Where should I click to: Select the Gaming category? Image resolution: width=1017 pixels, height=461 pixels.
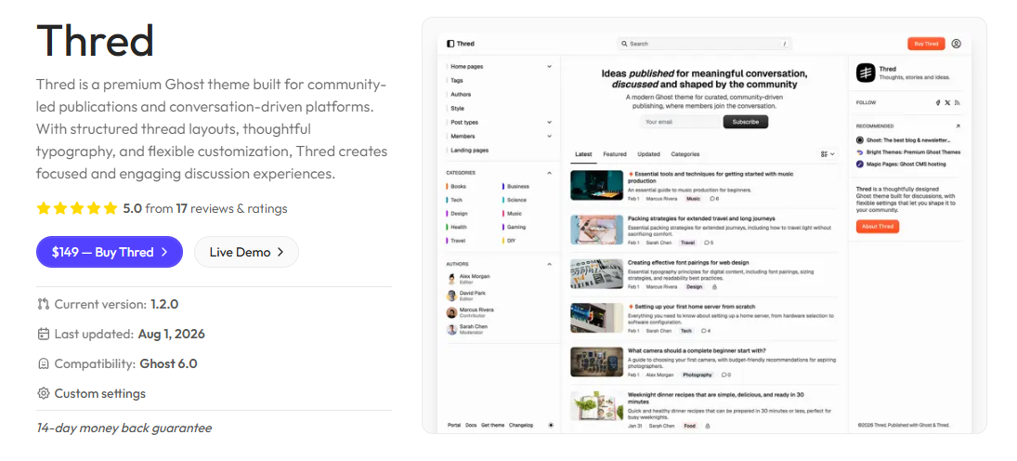click(513, 228)
